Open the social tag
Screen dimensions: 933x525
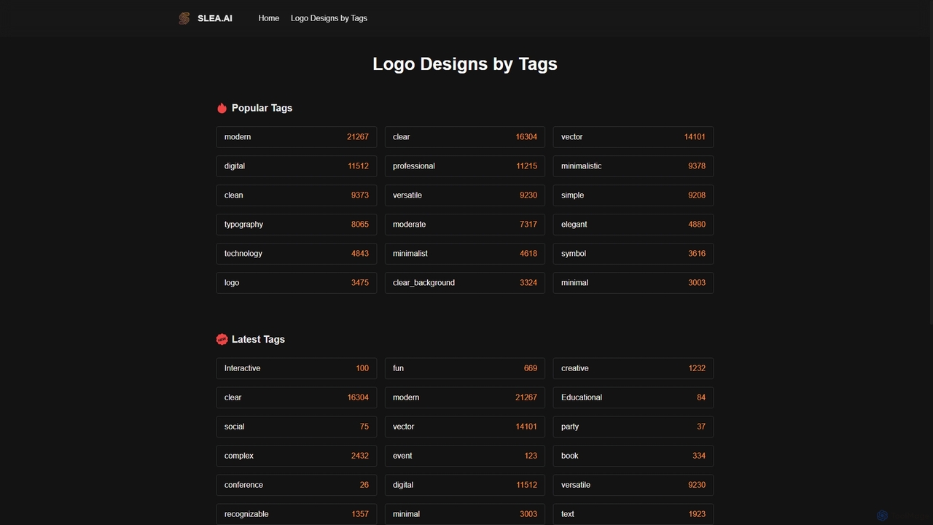(x=297, y=427)
